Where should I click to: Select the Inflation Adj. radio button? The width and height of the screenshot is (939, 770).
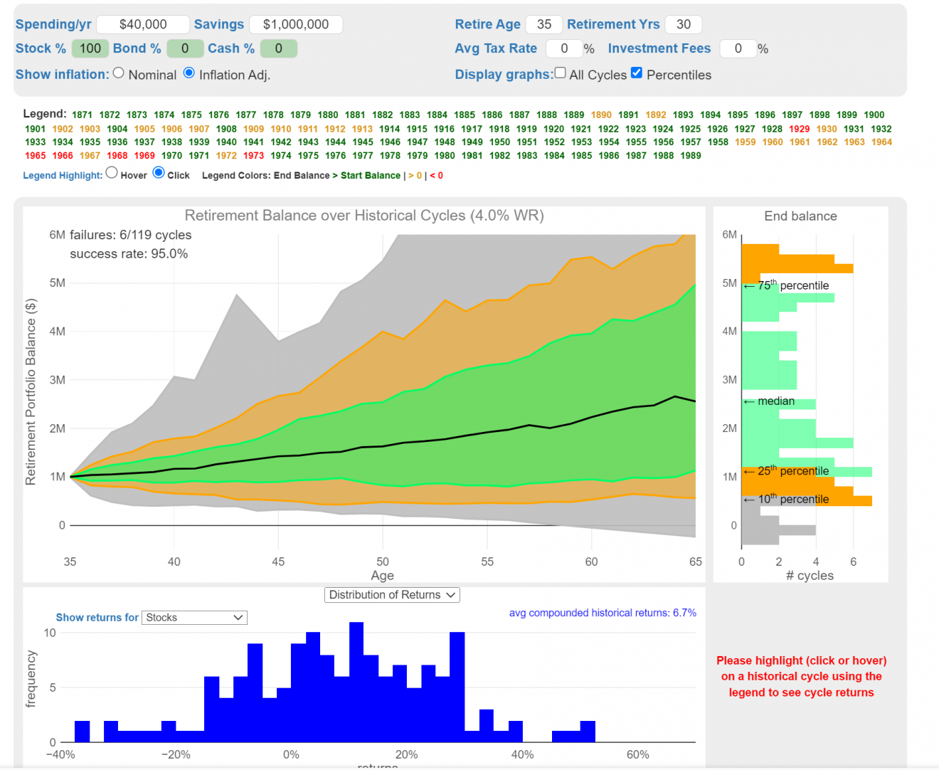click(x=189, y=73)
